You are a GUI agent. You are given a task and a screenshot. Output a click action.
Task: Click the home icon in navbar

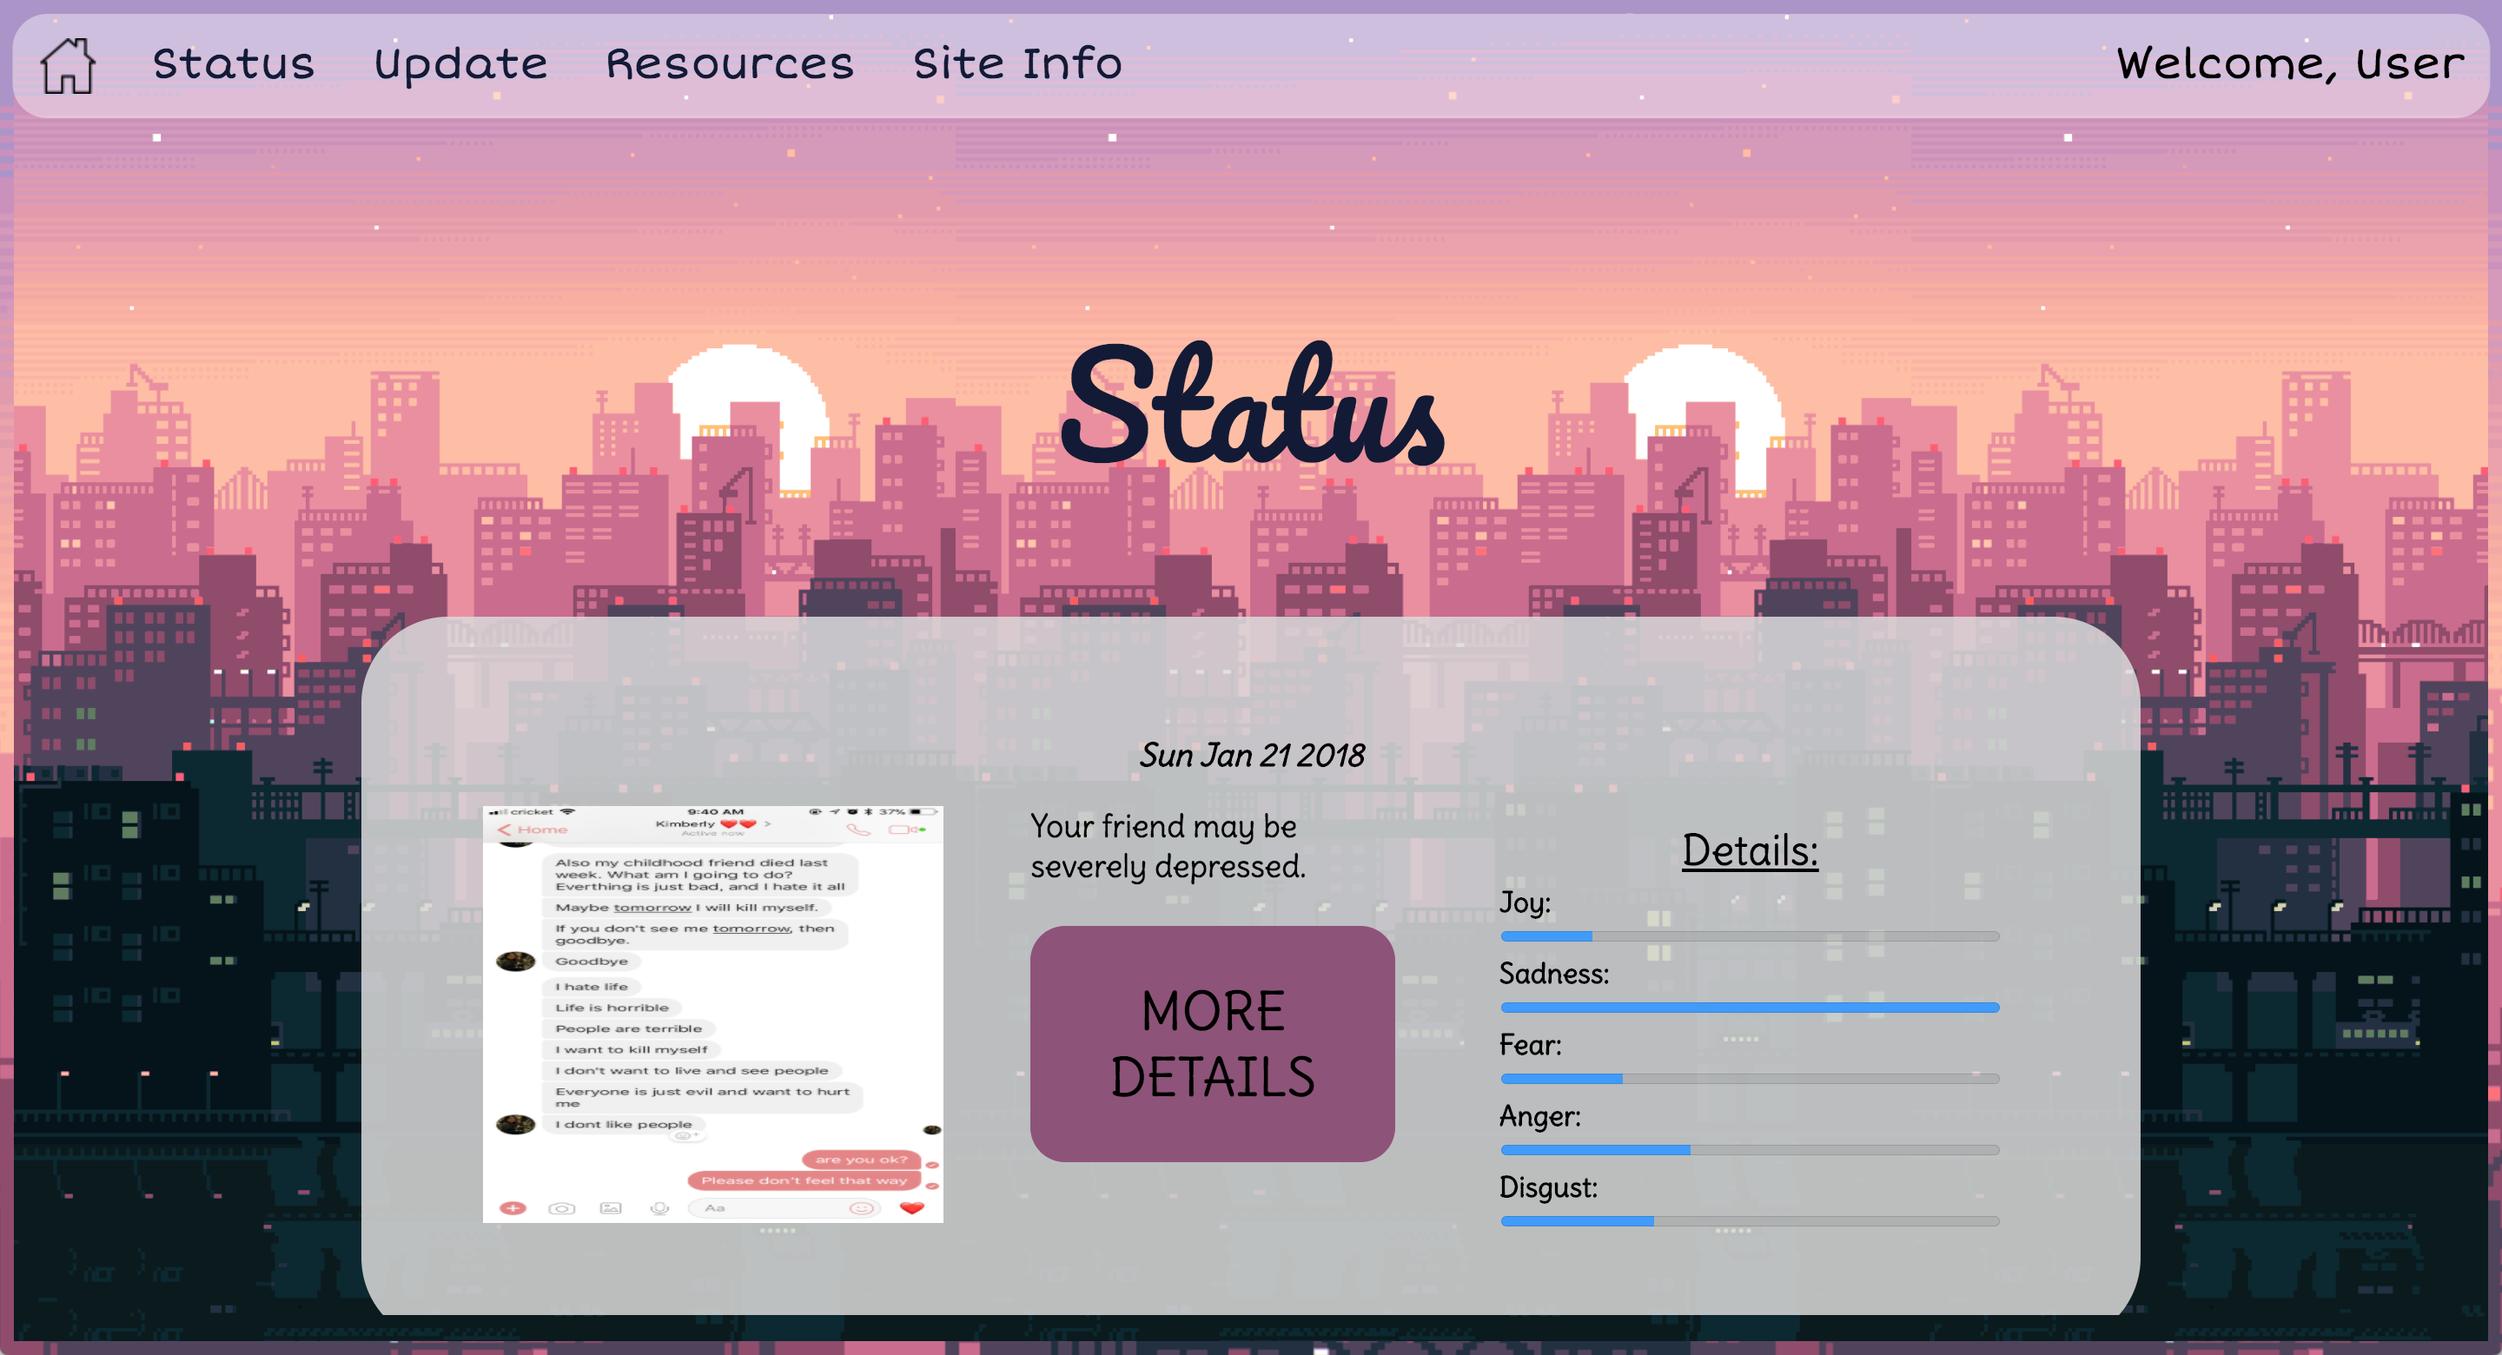pos(67,65)
